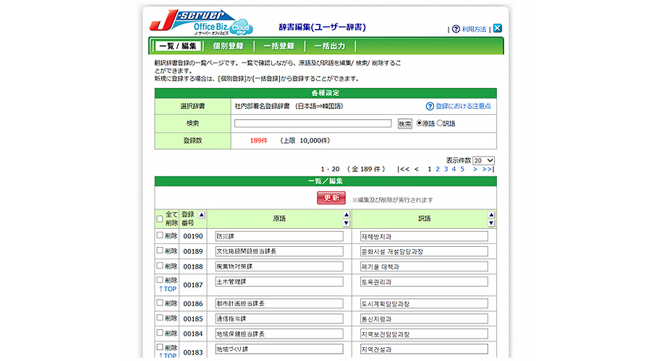Open the 個別登録 tab
This screenshot has height=361, width=651.
click(x=229, y=46)
